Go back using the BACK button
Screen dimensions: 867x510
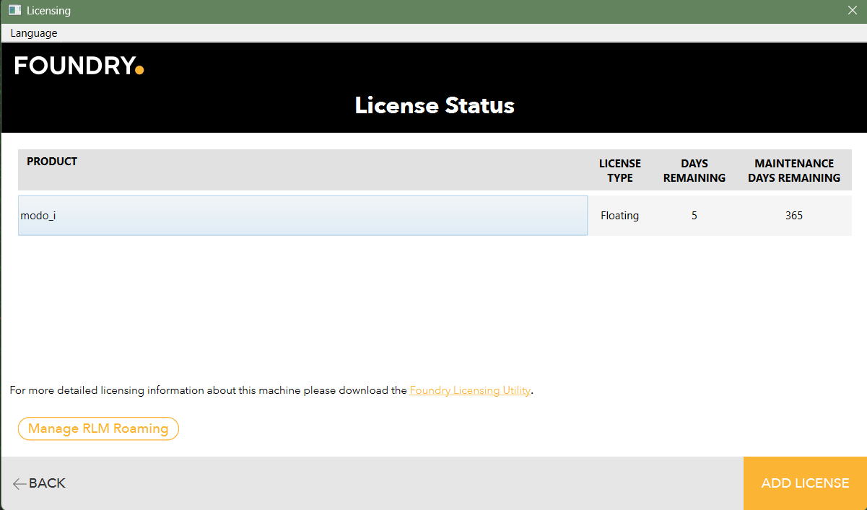coord(39,483)
